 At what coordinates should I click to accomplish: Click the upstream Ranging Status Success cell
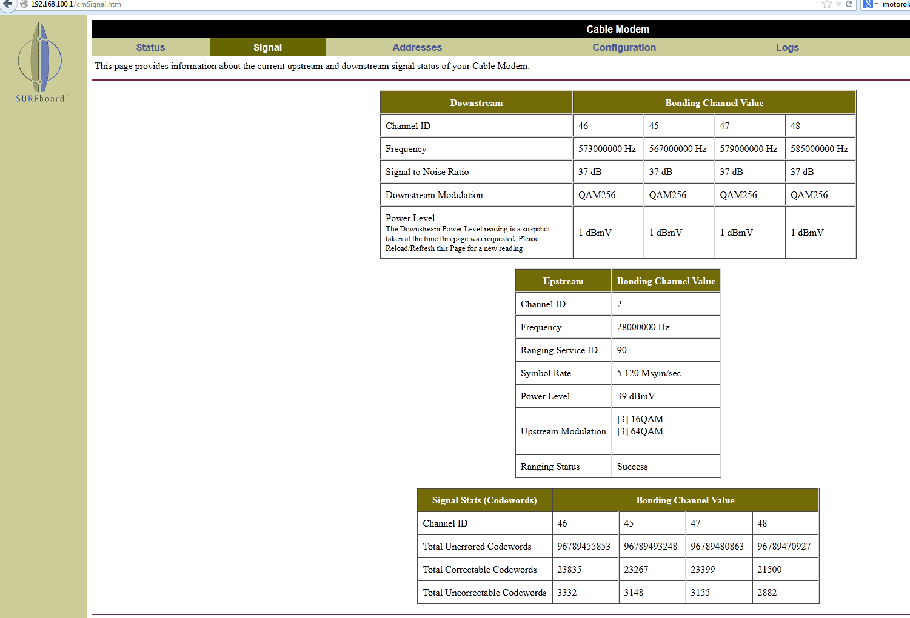coord(665,467)
